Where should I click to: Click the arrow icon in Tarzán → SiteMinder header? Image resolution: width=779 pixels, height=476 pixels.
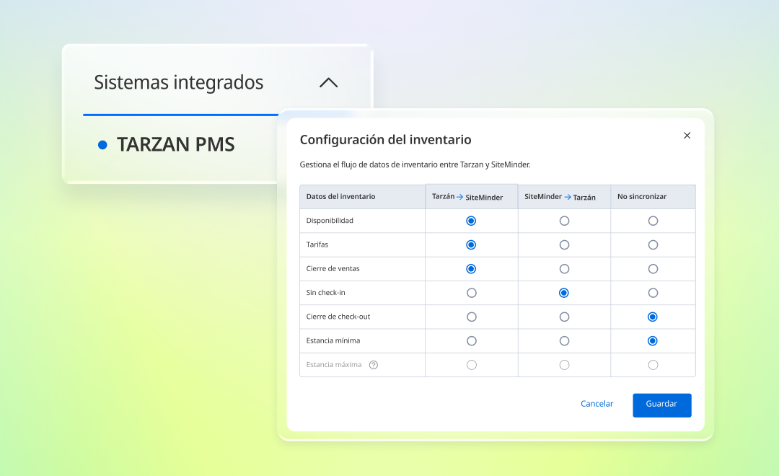[x=460, y=197]
